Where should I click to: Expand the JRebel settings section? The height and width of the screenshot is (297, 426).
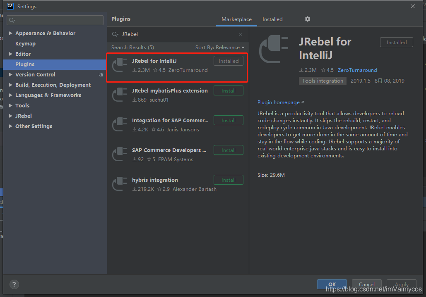pyautogui.click(x=11, y=116)
